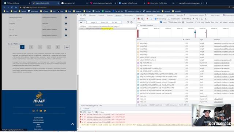Toggle the device toolbar icon in DevTools
This screenshot has height=132, width=234.
[x=84, y=15]
